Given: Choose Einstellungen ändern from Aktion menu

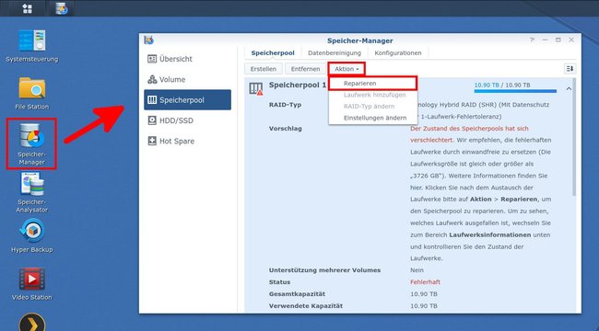Looking at the screenshot, I should (x=373, y=118).
